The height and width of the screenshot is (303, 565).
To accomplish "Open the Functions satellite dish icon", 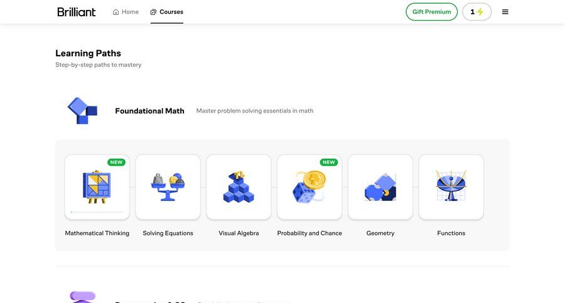I will click(x=451, y=187).
